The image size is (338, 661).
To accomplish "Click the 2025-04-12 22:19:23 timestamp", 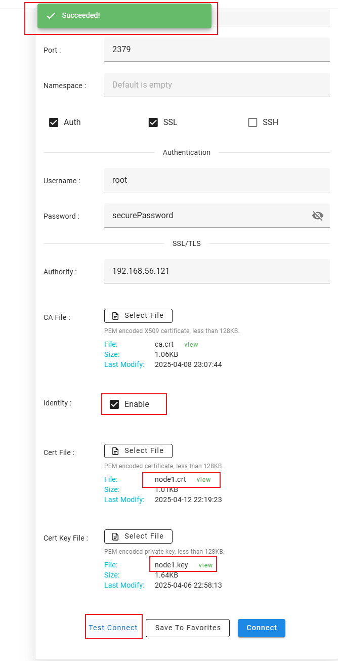I will (x=188, y=500).
